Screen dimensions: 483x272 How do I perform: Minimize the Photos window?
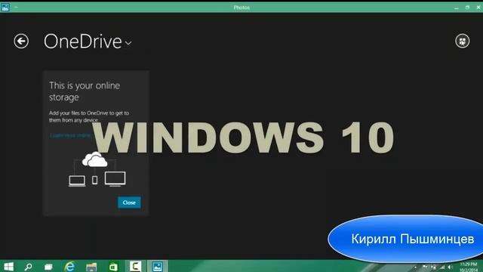coord(457,8)
